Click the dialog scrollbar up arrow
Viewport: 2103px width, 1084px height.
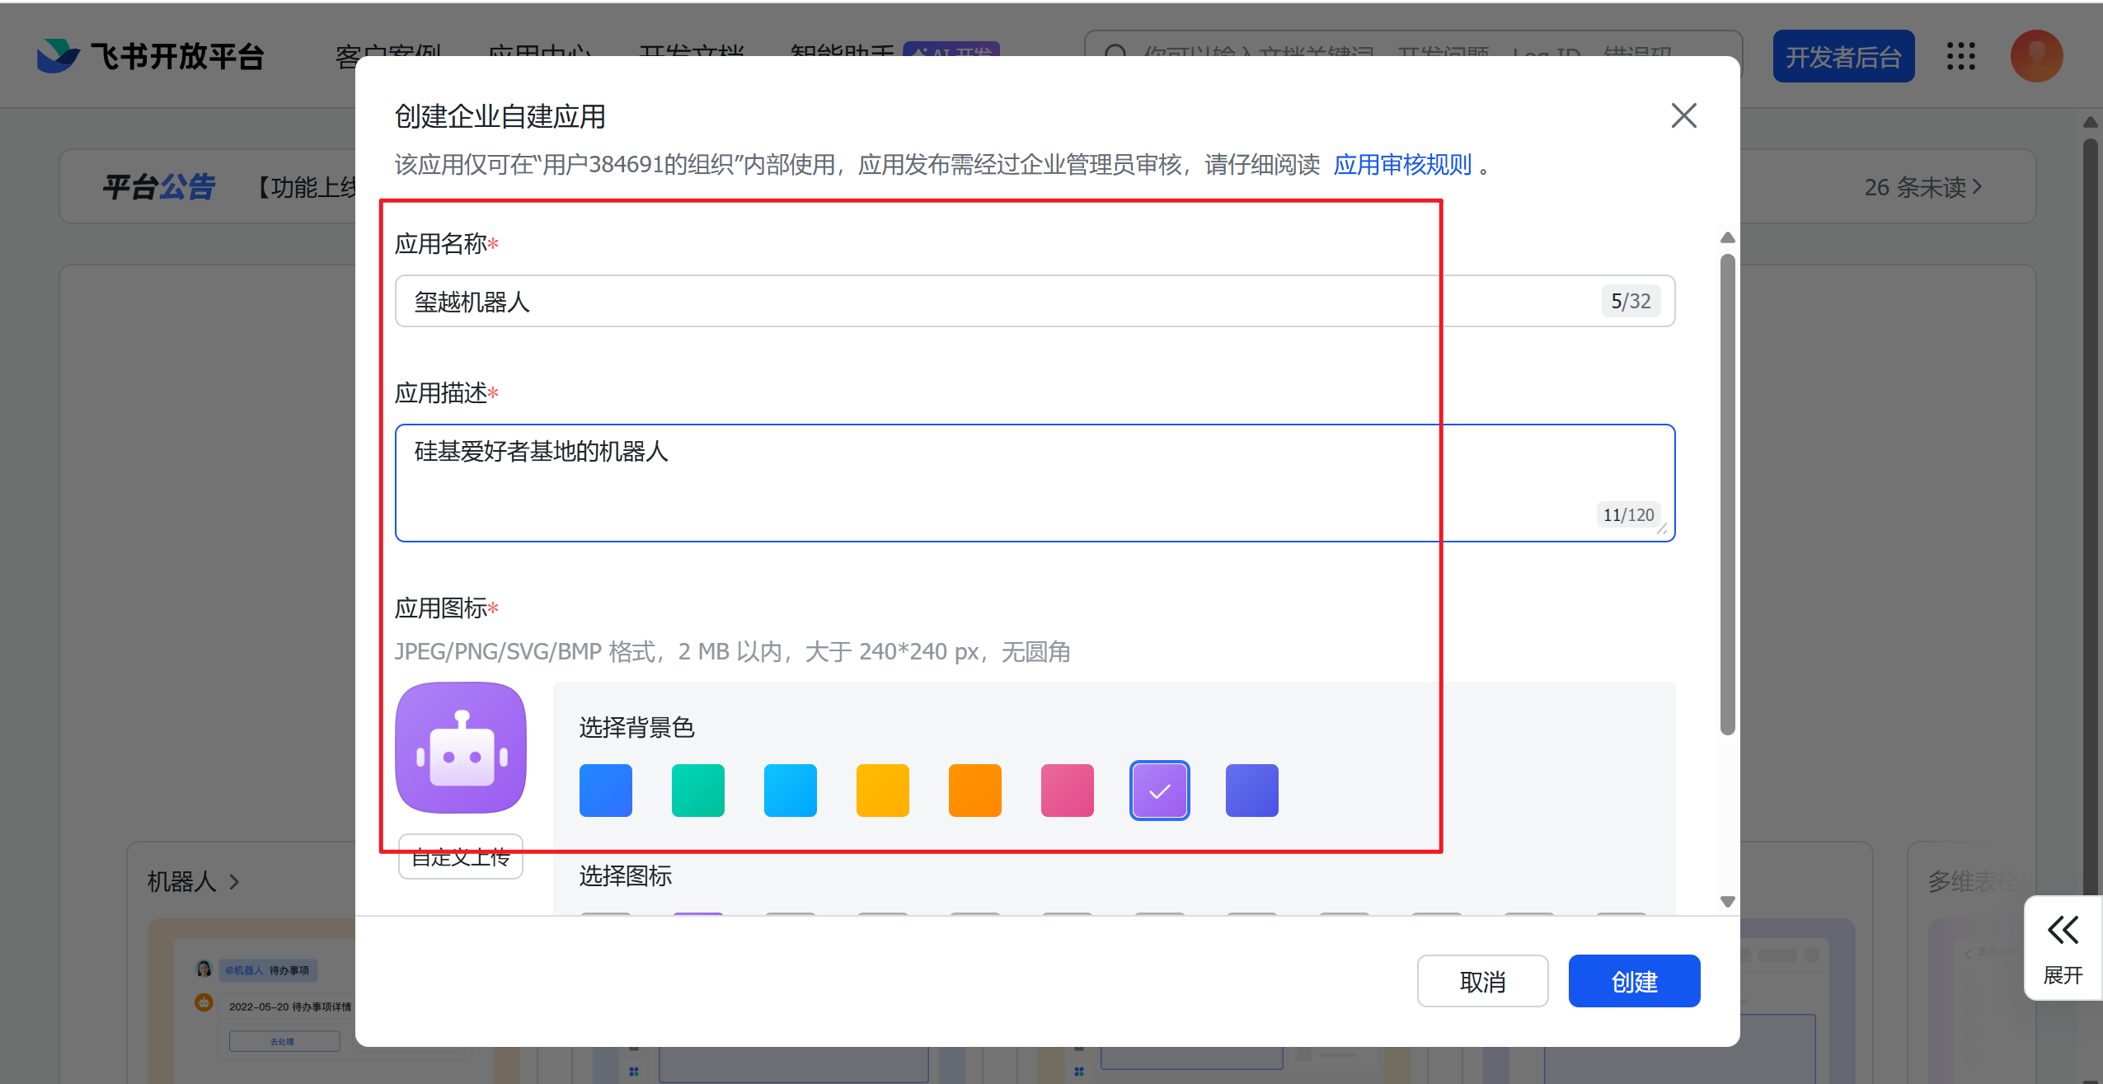click(1728, 238)
